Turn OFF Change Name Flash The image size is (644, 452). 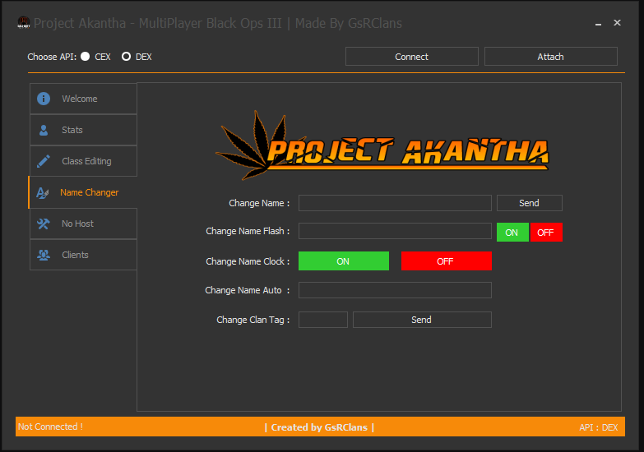coord(546,233)
